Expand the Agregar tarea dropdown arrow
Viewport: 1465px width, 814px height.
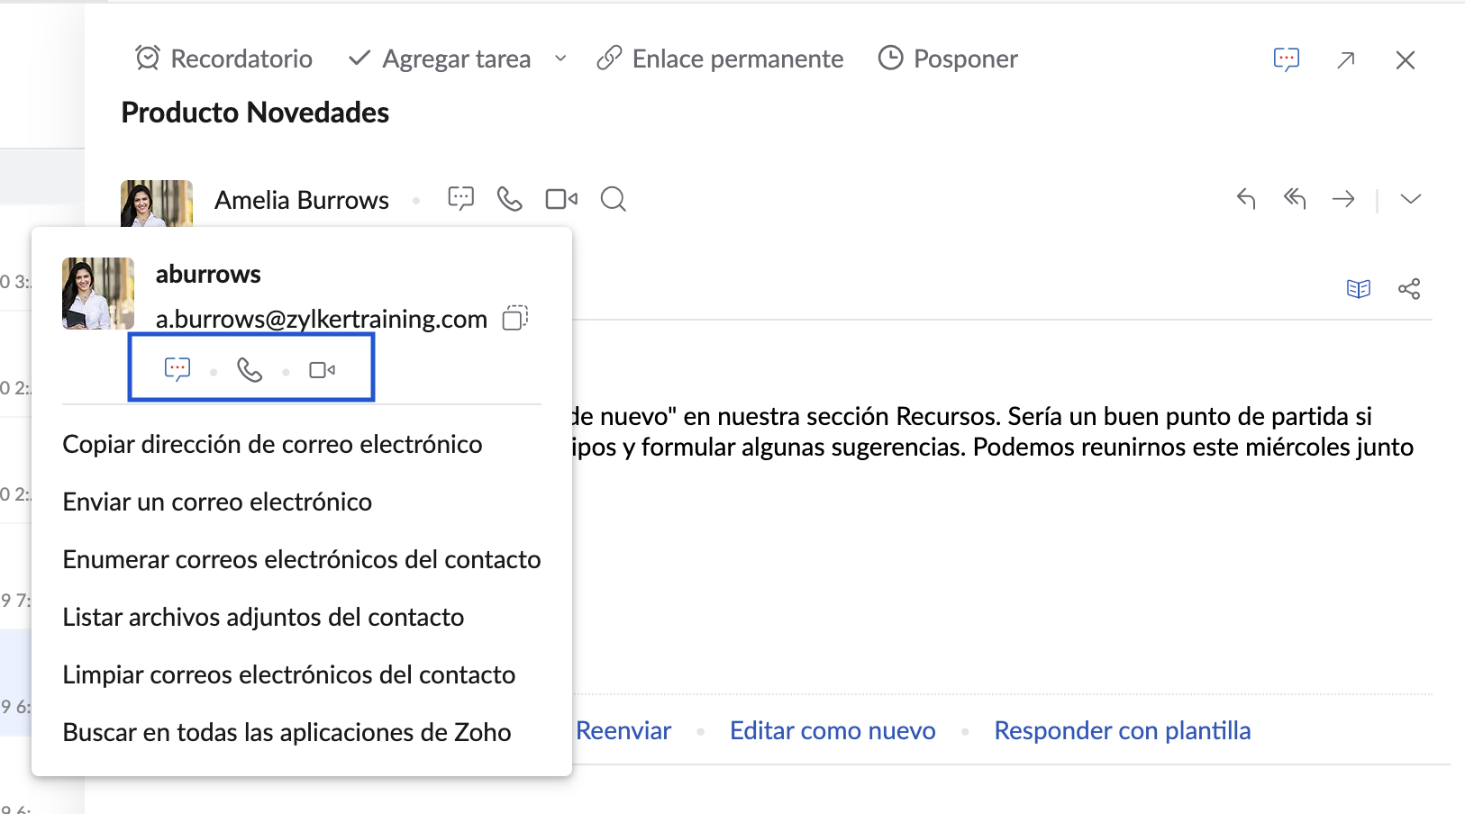pyautogui.click(x=560, y=59)
